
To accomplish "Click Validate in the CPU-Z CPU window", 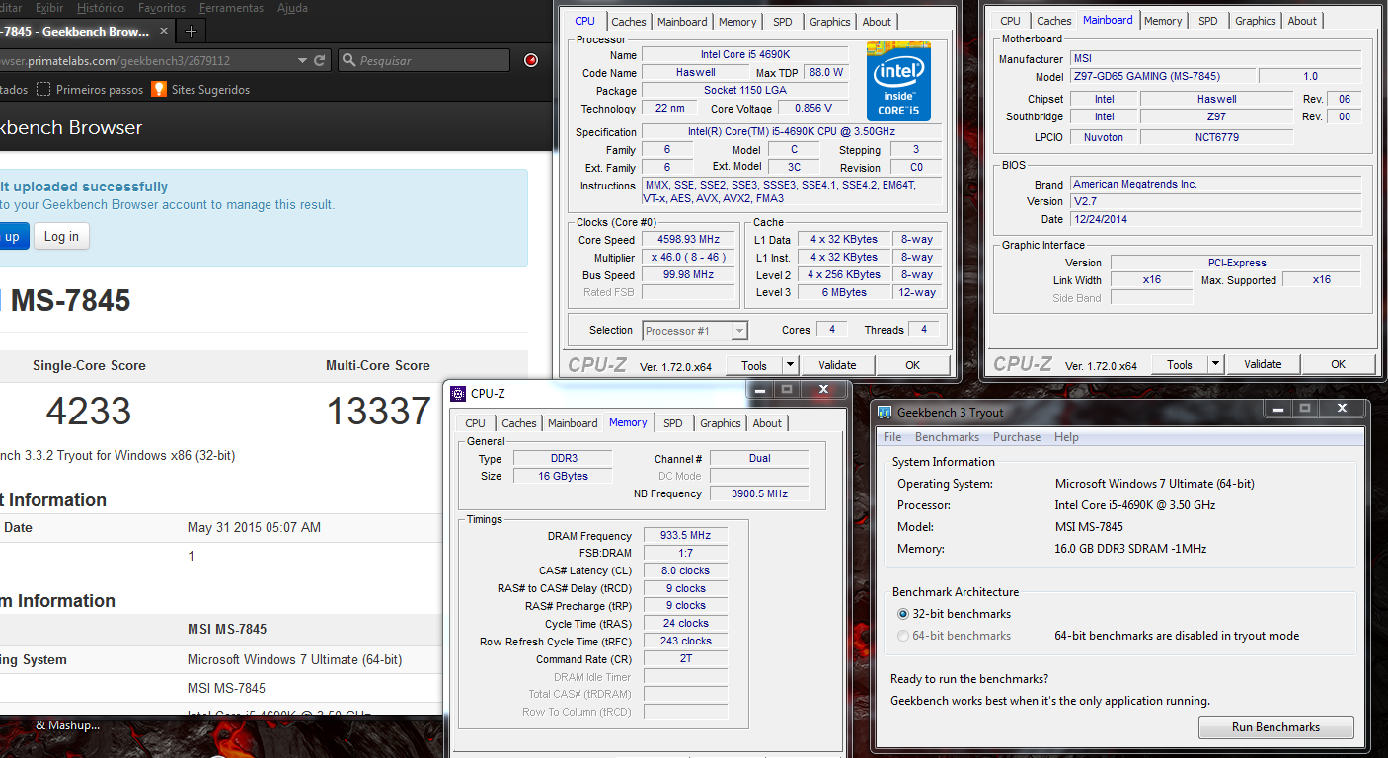I will (837, 365).
